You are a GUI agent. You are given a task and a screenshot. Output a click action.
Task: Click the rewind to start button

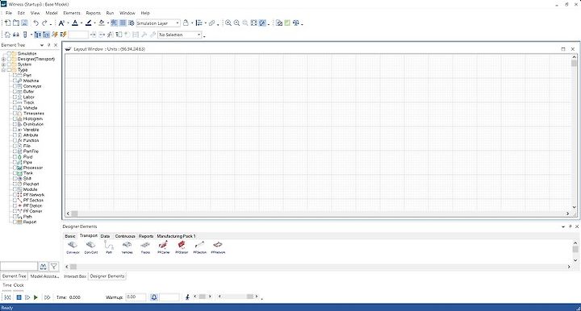[x=7, y=297]
